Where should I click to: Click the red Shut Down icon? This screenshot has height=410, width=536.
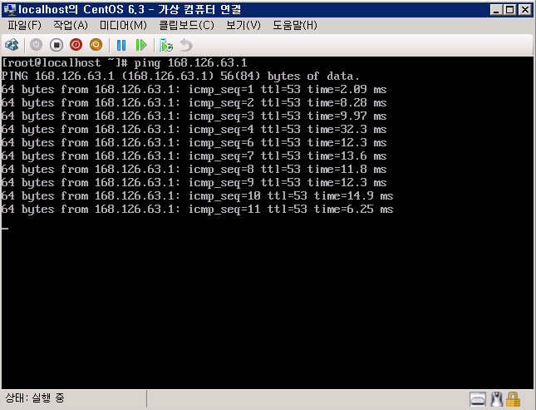pyautogui.click(x=76, y=45)
